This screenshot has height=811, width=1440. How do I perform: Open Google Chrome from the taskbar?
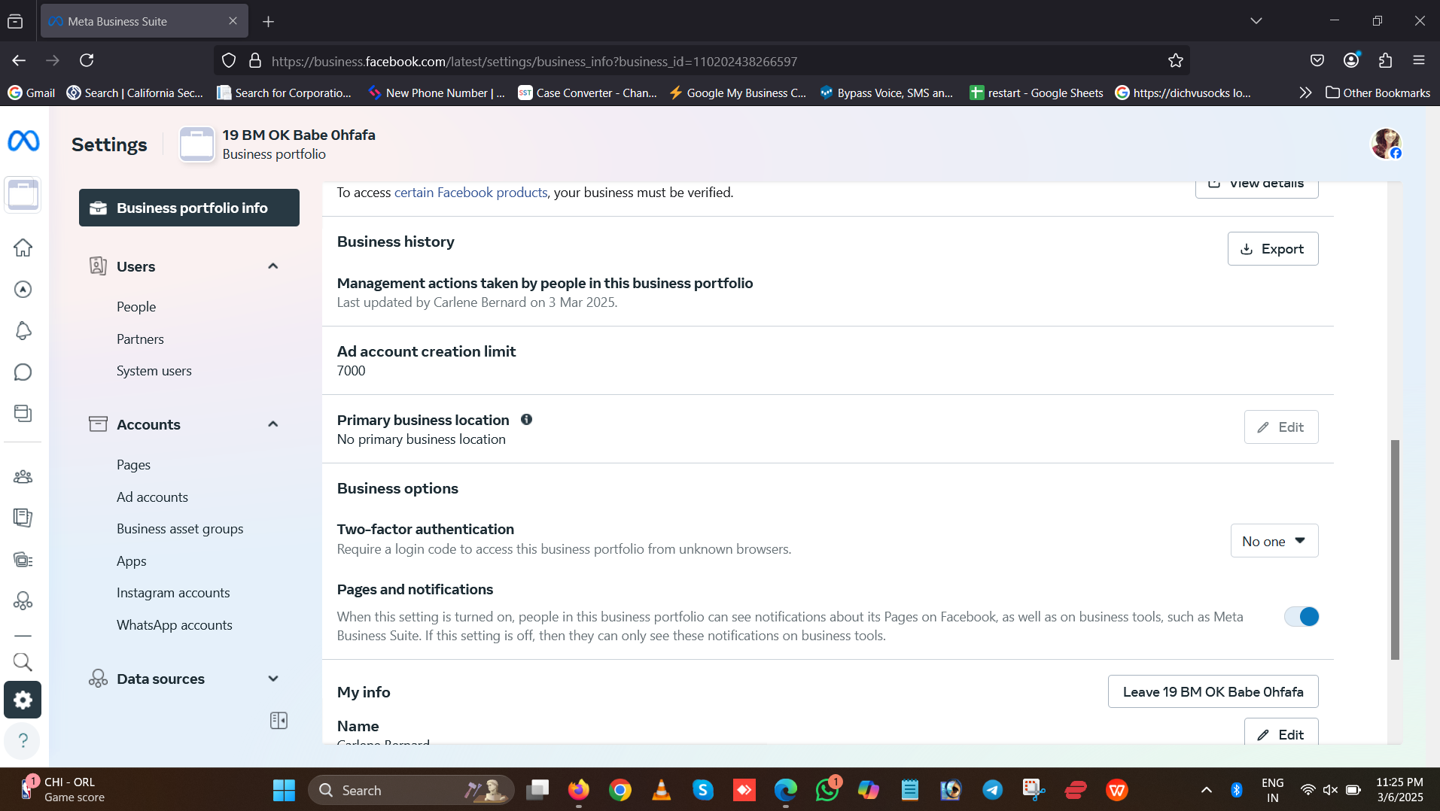(620, 790)
